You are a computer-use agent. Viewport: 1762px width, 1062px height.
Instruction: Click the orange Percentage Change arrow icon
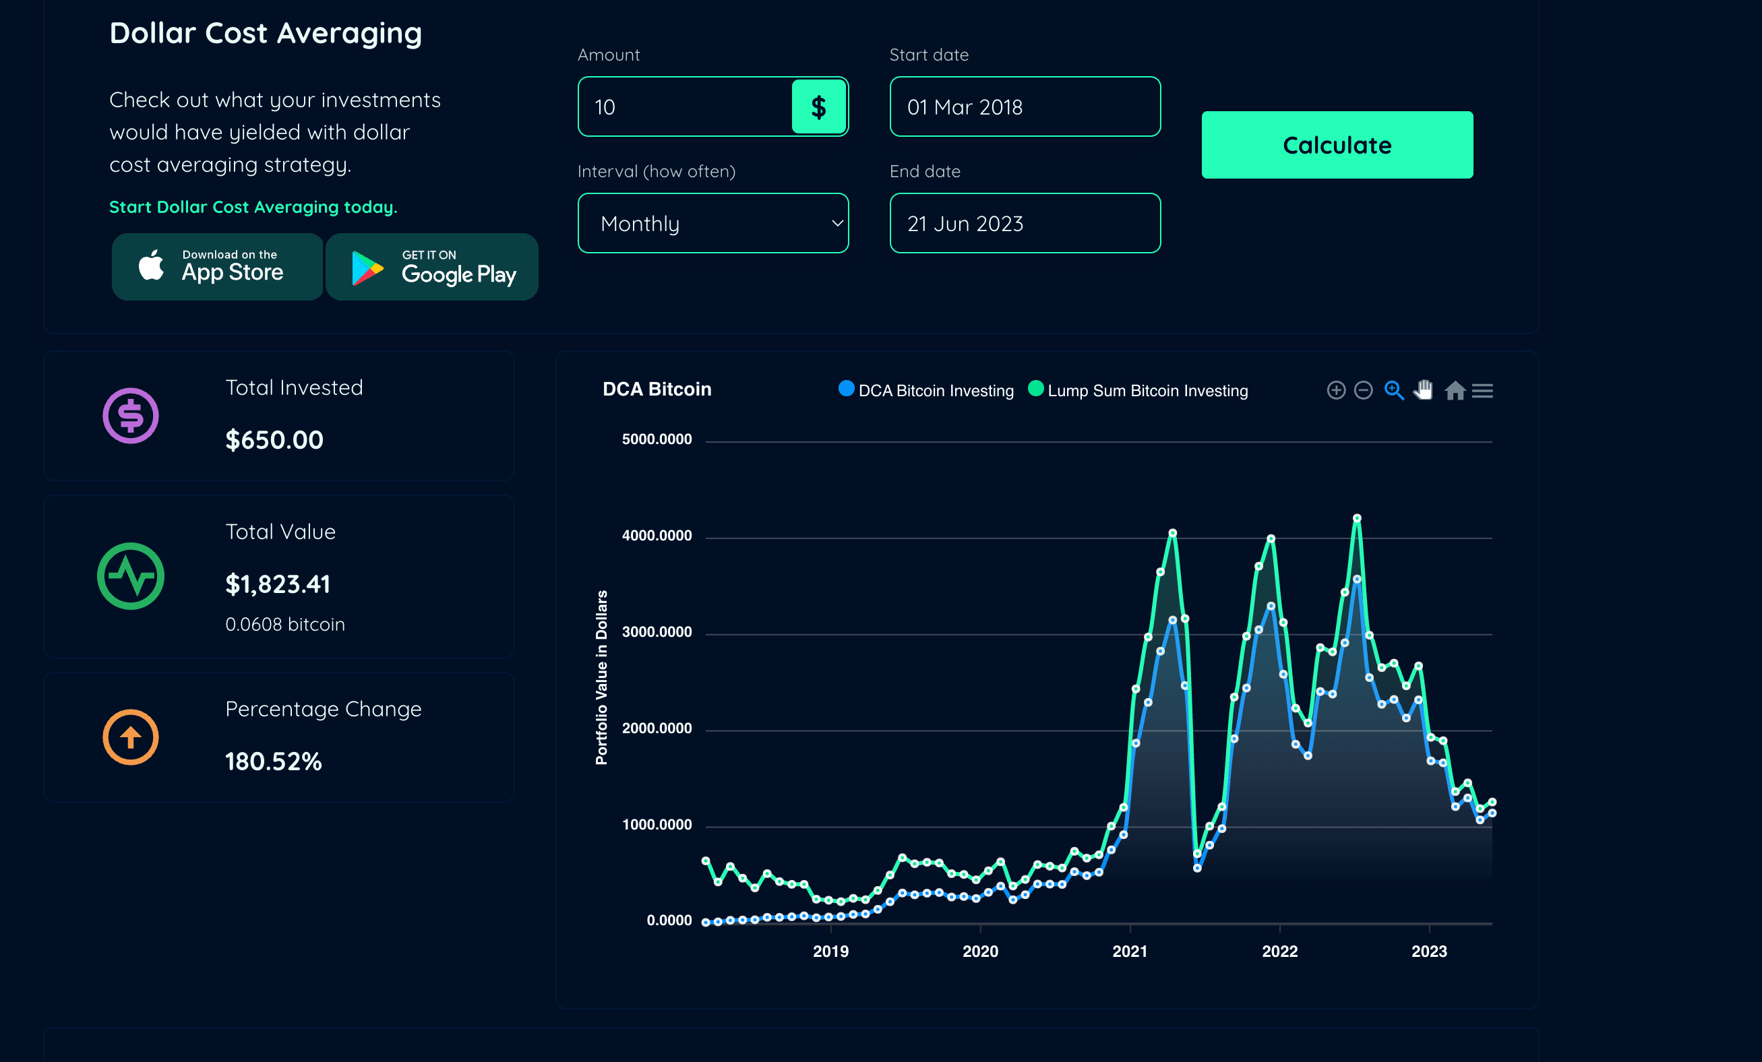[131, 737]
